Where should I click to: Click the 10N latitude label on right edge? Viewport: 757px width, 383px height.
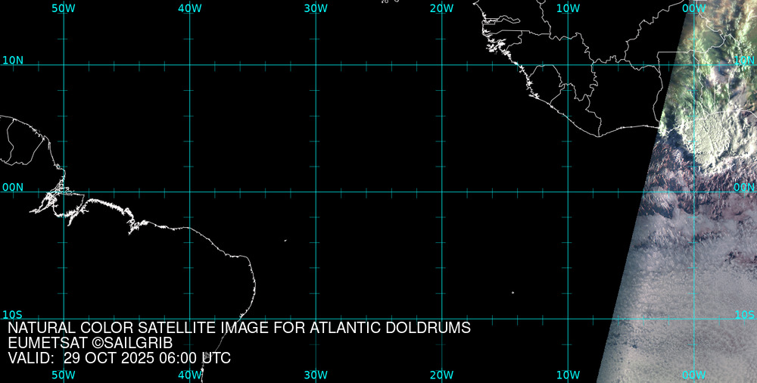[745, 60]
